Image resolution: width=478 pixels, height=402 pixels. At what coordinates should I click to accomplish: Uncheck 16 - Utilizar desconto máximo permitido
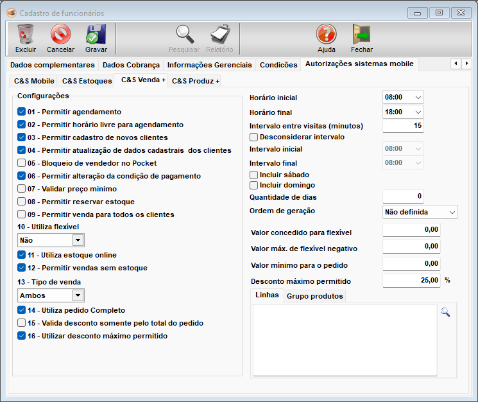point(21,335)
